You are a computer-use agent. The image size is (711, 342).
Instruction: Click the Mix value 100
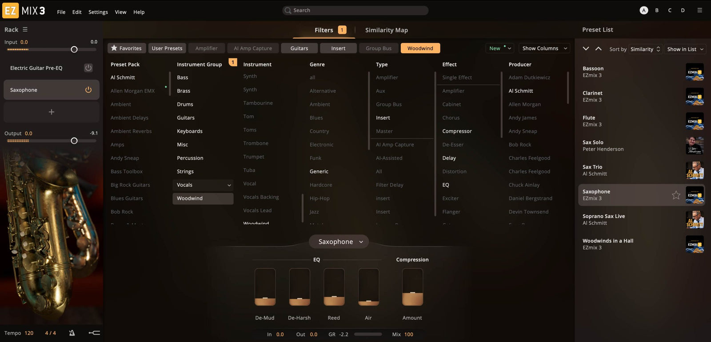[409, 334]
